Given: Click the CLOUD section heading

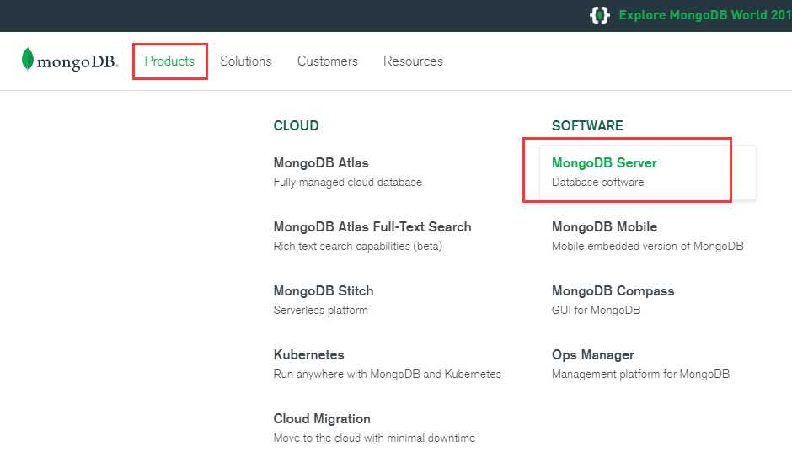Looking at the screenshot, I should (296, 125).
